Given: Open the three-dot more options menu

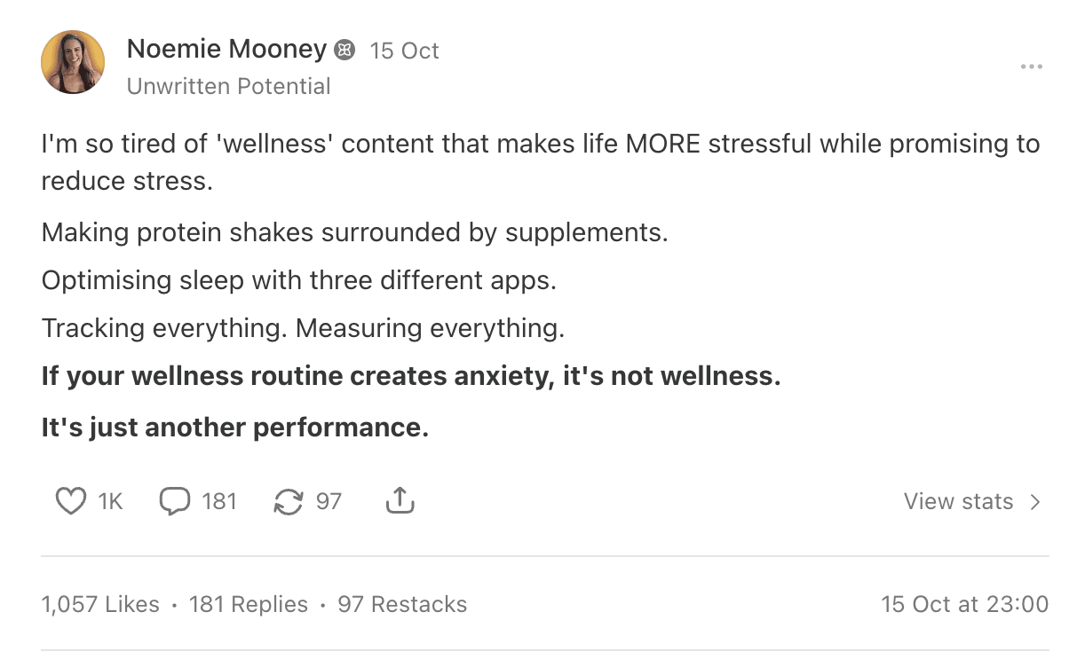Looking at the screenshot, I should tap(1031, 67).
